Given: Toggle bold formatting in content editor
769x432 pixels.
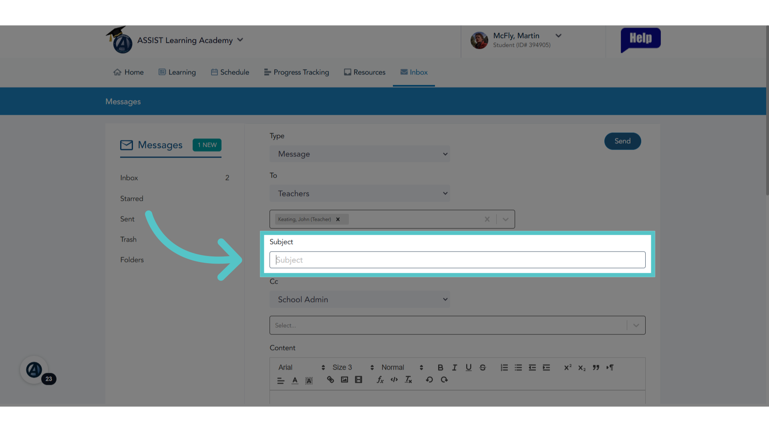Looking at the screenshot, I should (440, 367).
